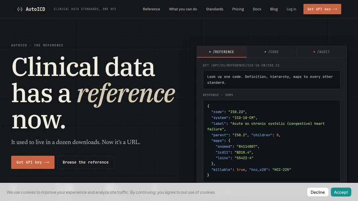
Task: Click the "HCC-225" value
Action: click(x=281, y=170)
